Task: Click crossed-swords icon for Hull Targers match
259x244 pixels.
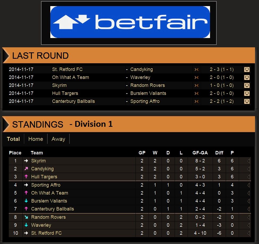Action: pyautogui.click(x=196, y=94)
